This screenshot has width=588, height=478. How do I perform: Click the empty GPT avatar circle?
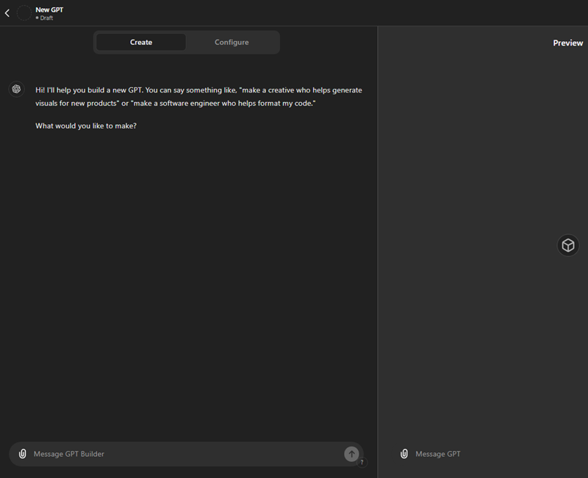24,13
